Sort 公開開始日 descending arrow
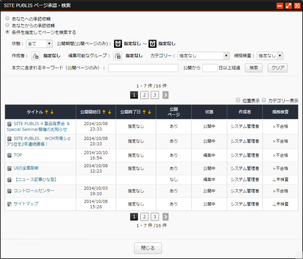Screen dimensions: 303x259 (x=109, y=112)
